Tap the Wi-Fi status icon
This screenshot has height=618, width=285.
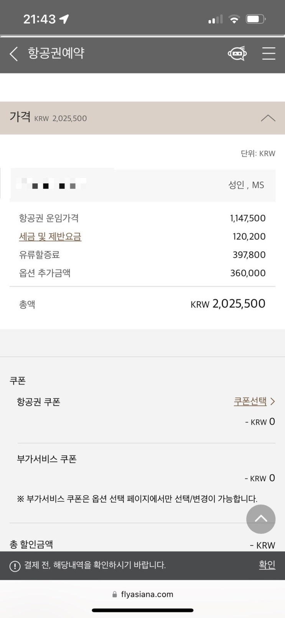coord(234,19)
